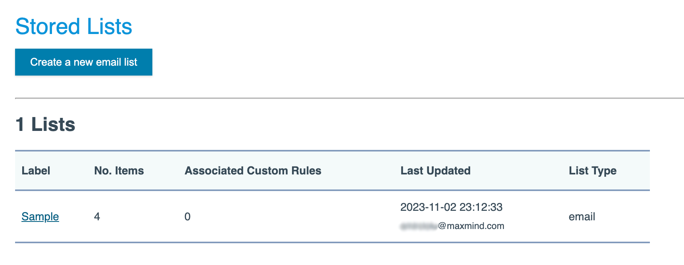Image resolution: width=684 pixels, height=265 pixels.
Task: Open the Sample list link
Action: point(40,216)
